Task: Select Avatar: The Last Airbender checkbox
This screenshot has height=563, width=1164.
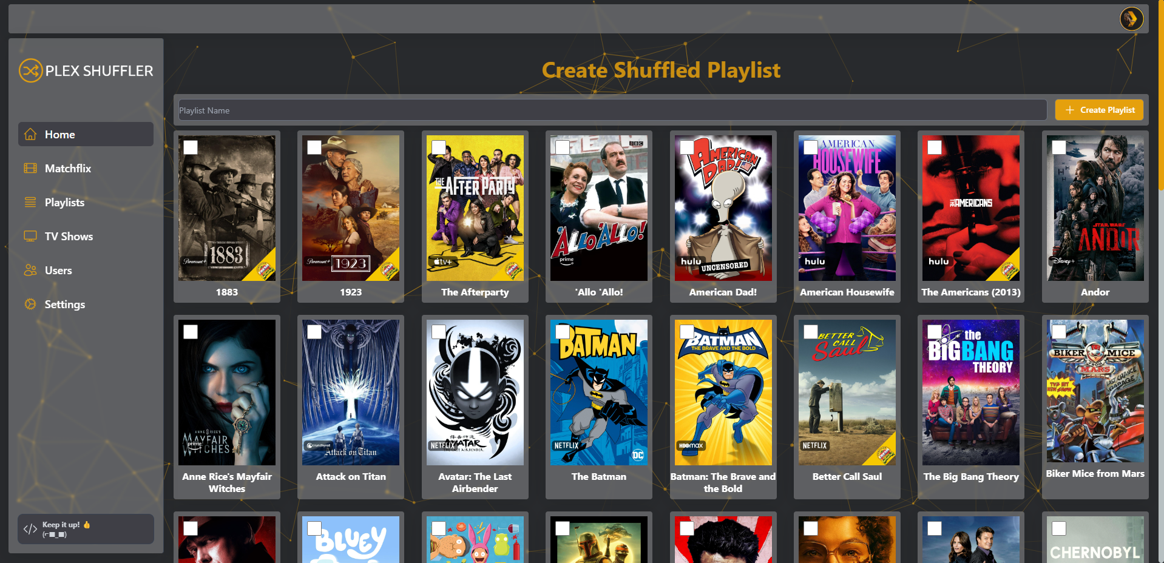Action: coord(439,332)
